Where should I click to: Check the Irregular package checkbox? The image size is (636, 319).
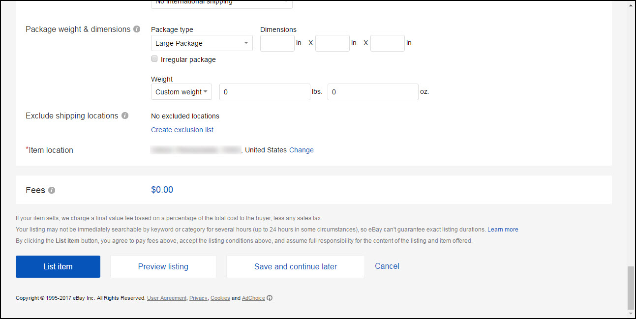click(155, 59)
